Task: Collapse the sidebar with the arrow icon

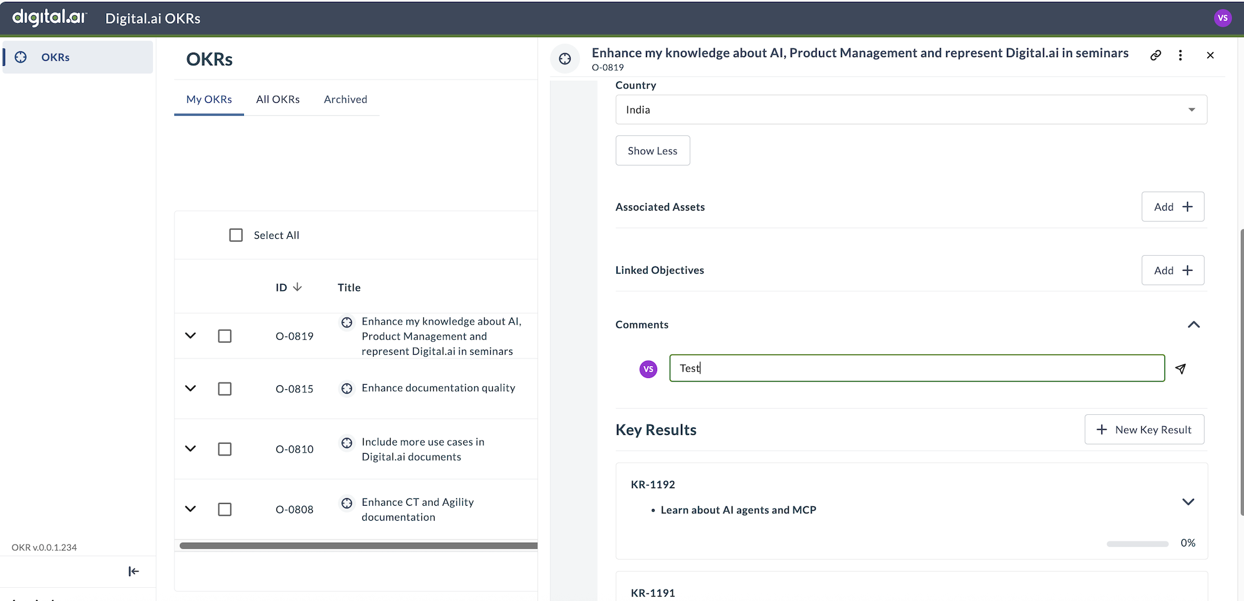Action: (x=134, y=571)
